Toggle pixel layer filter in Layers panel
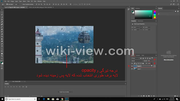 coord(141,58)
